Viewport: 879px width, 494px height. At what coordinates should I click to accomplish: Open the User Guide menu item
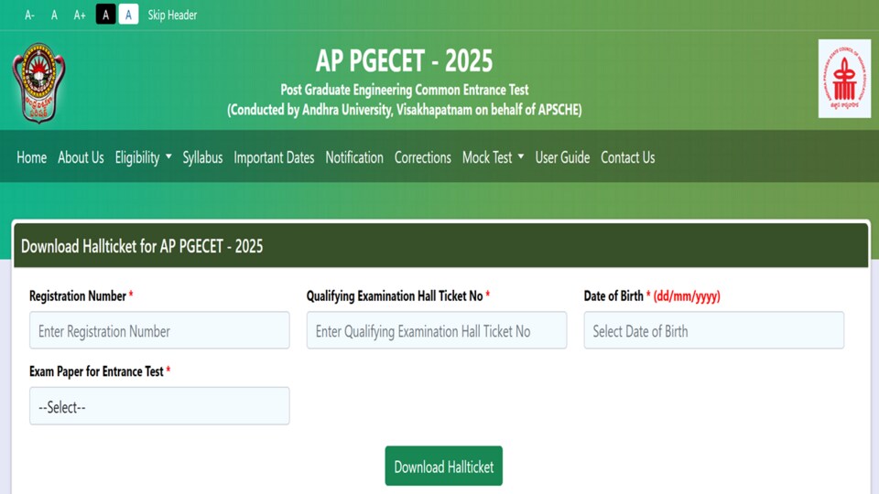(562, 157)
